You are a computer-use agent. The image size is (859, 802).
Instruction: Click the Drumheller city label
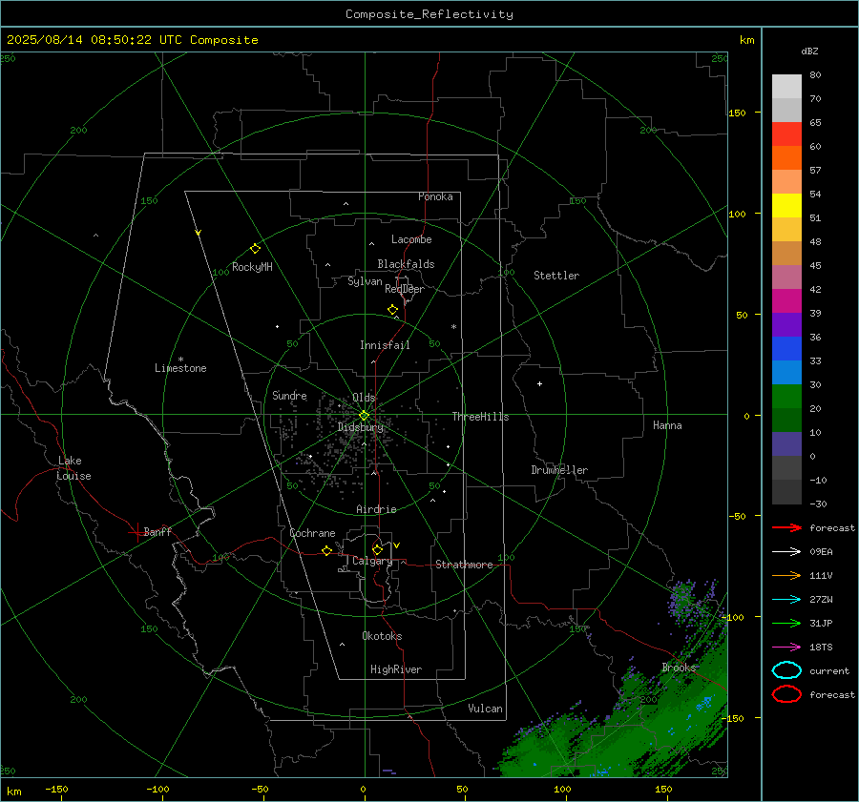[x=559, y=470]
